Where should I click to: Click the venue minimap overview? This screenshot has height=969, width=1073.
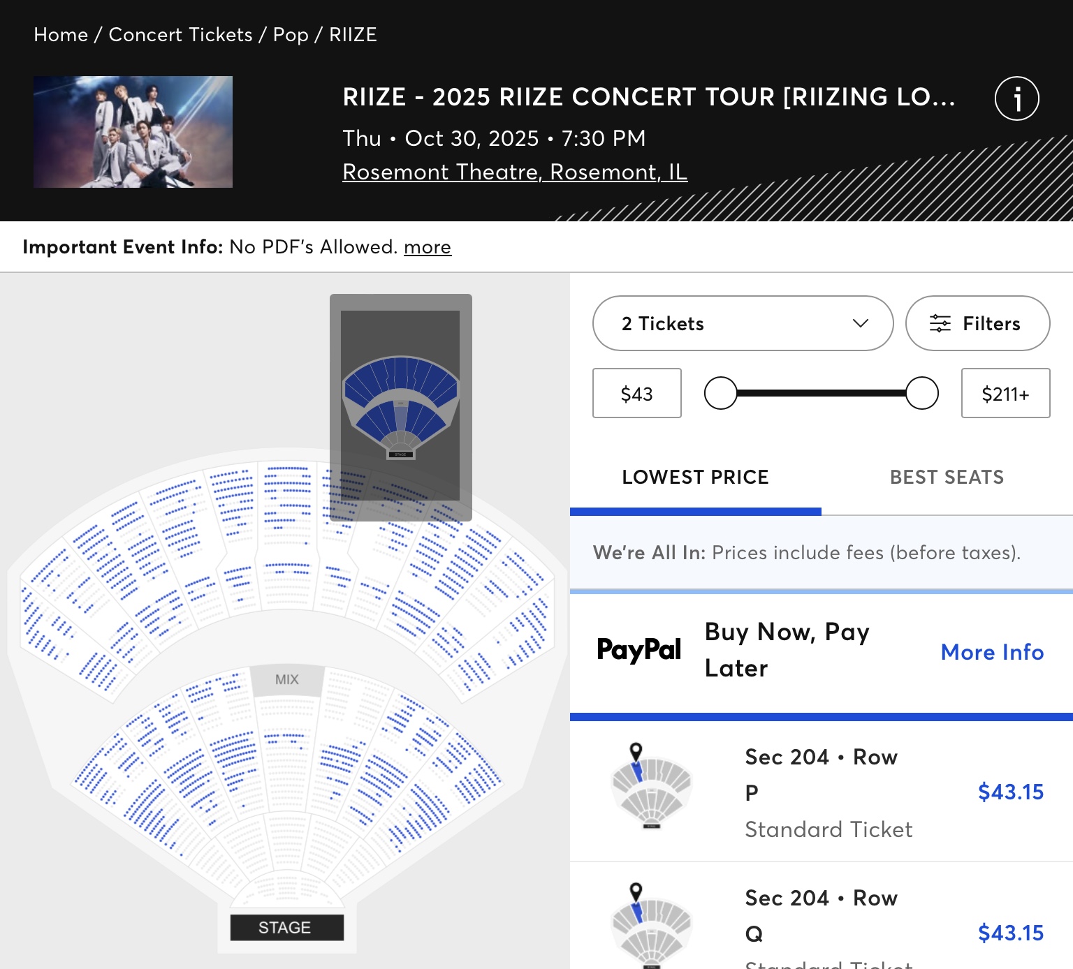(x=400, y=406)
